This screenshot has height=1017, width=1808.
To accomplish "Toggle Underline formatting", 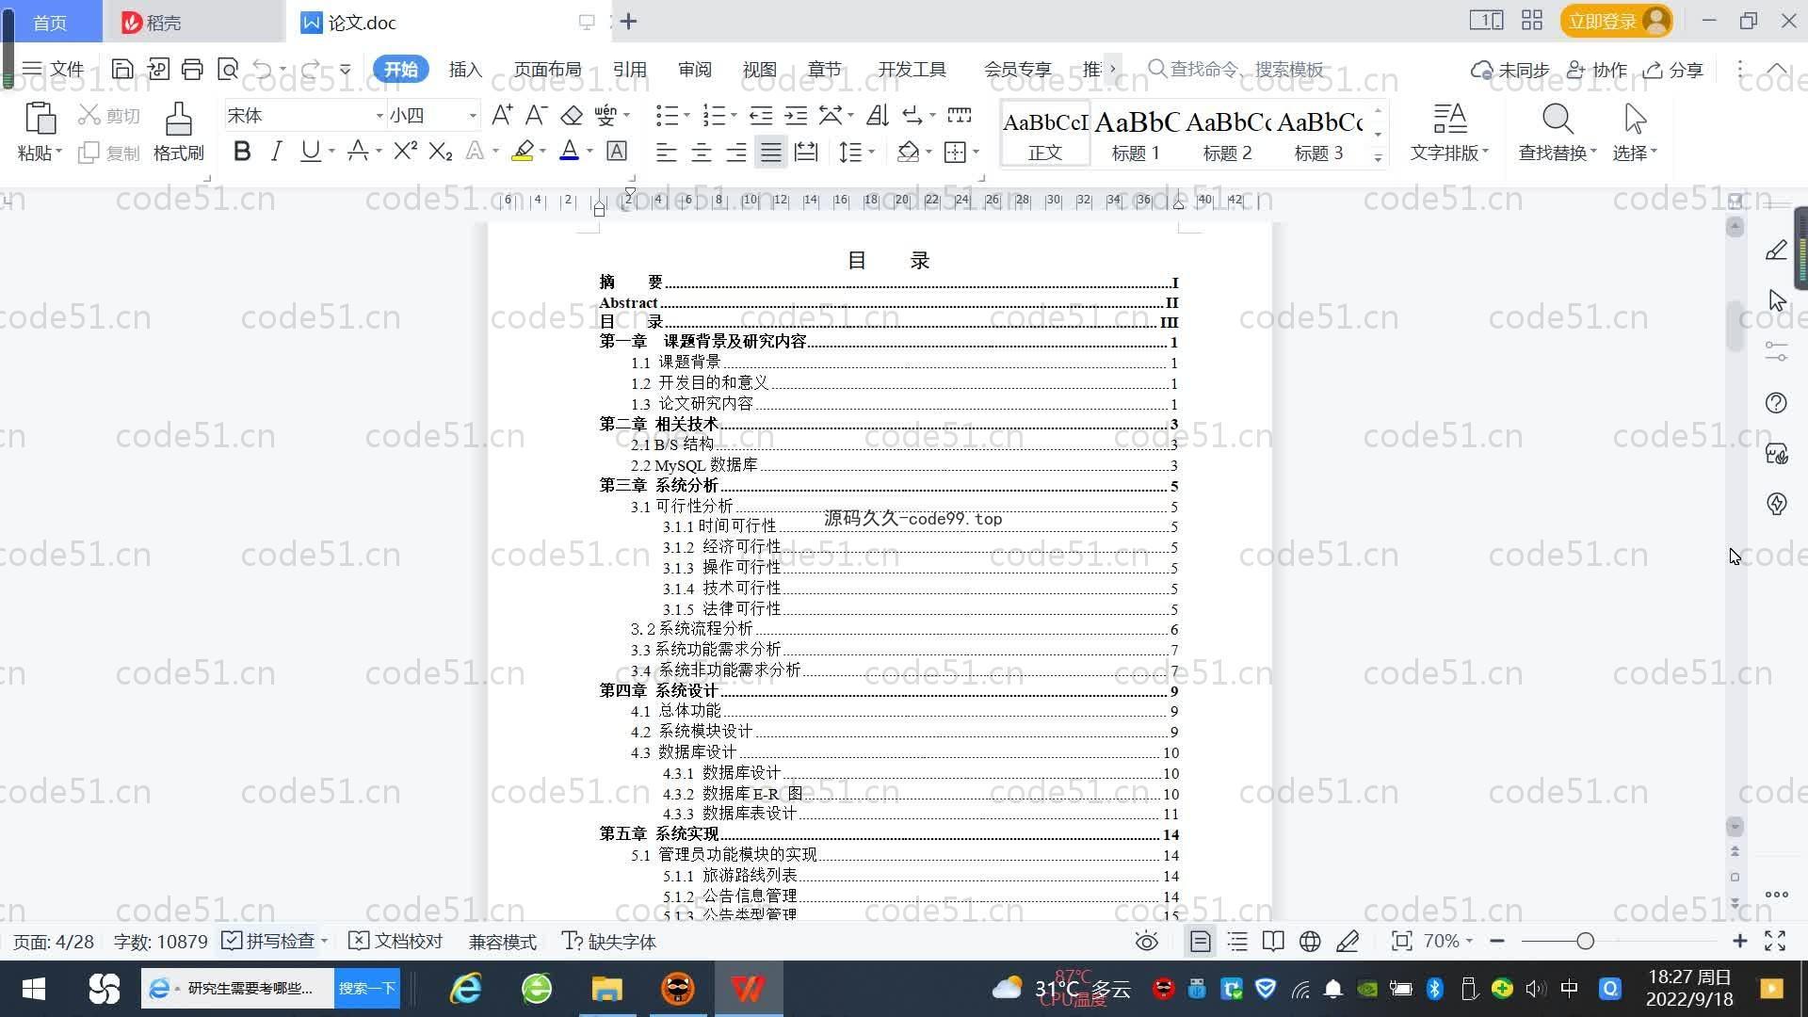I will click(310, 151).
